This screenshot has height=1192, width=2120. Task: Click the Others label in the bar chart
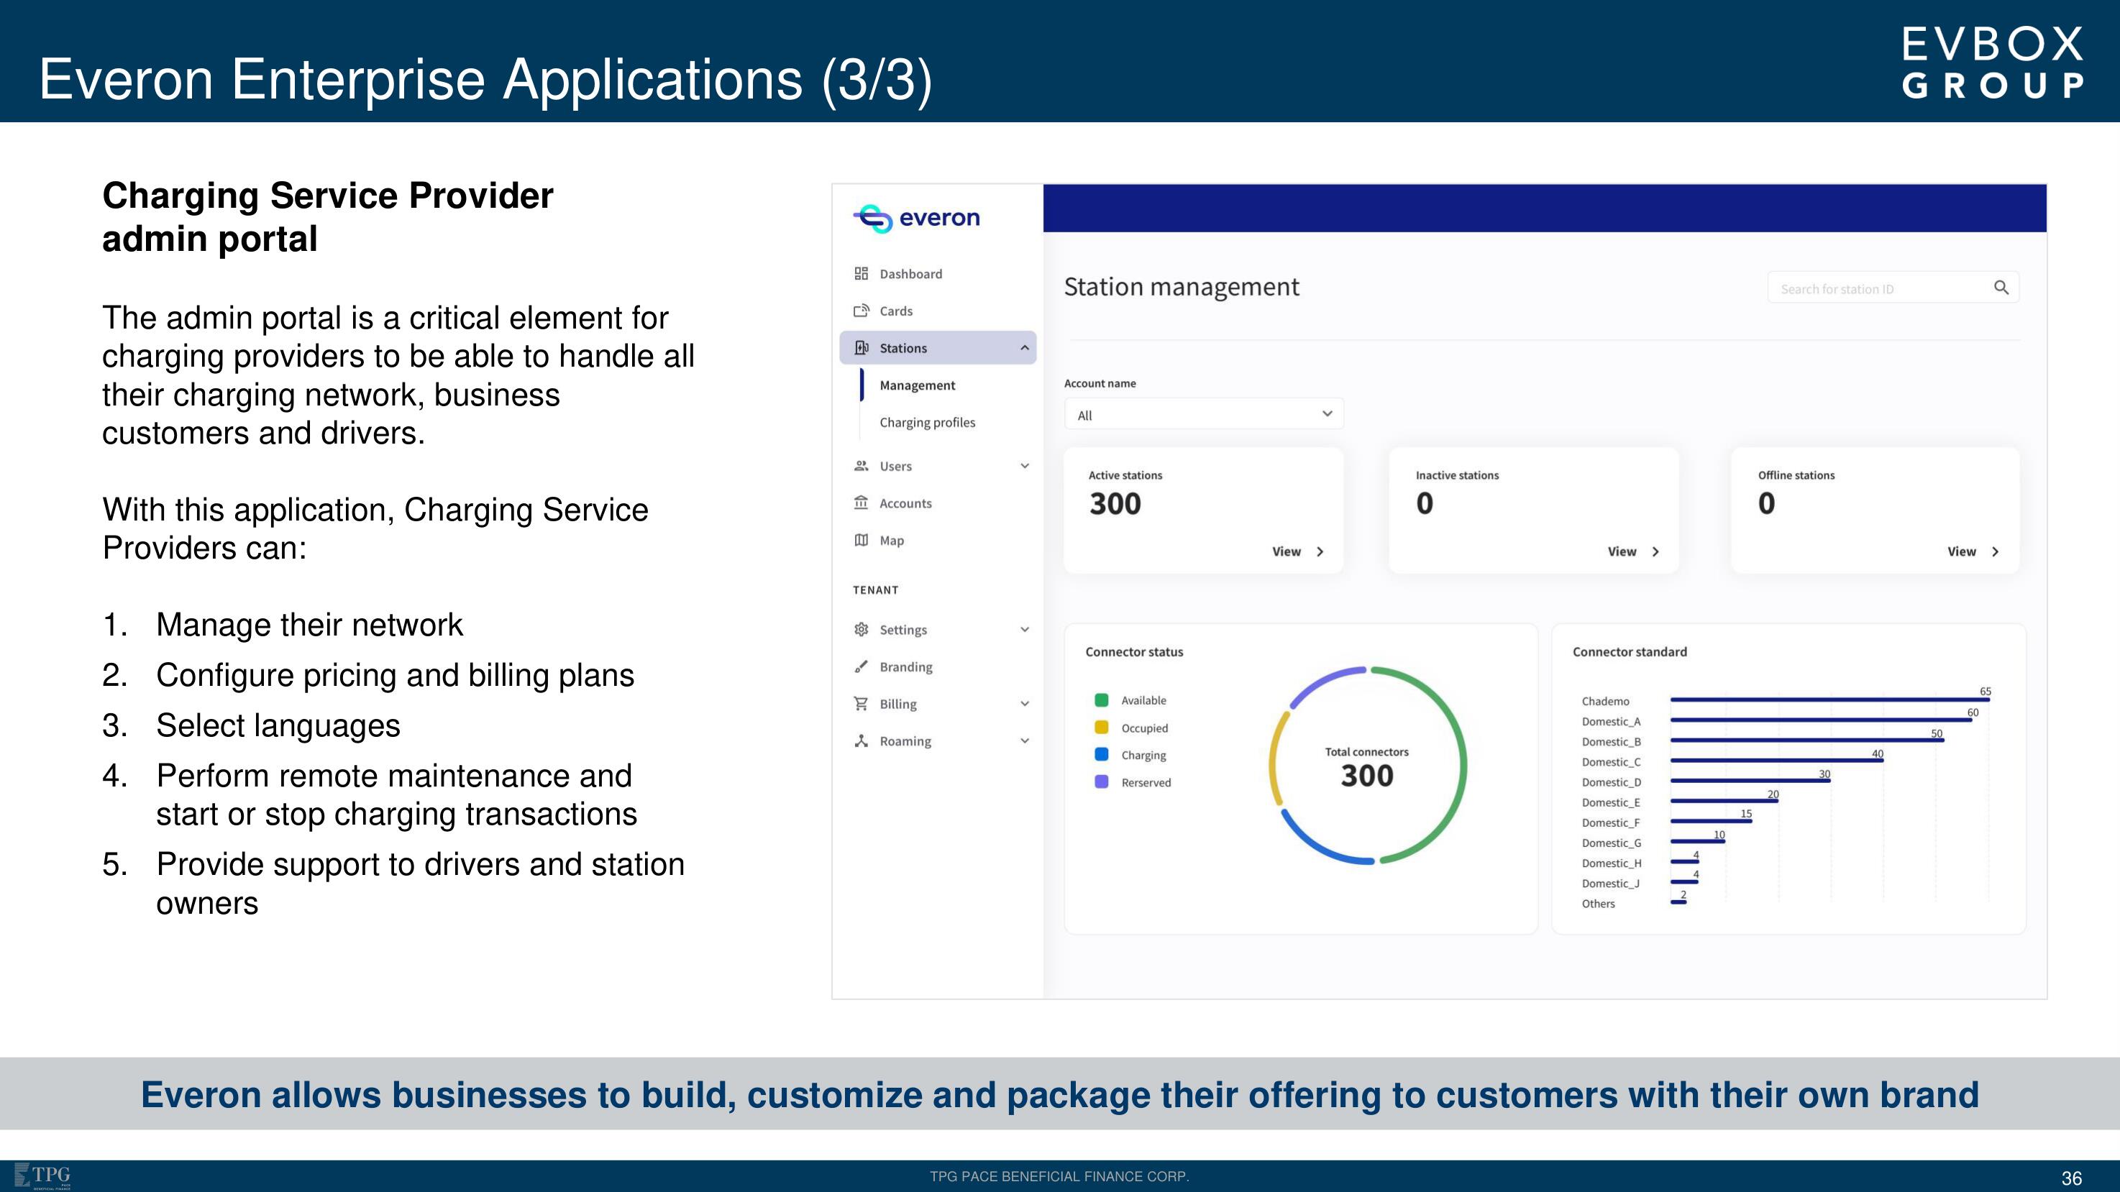1598,903
